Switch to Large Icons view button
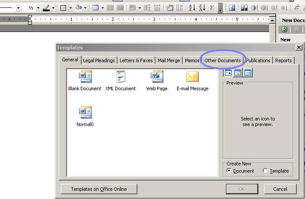 click(x=228, y=73)
